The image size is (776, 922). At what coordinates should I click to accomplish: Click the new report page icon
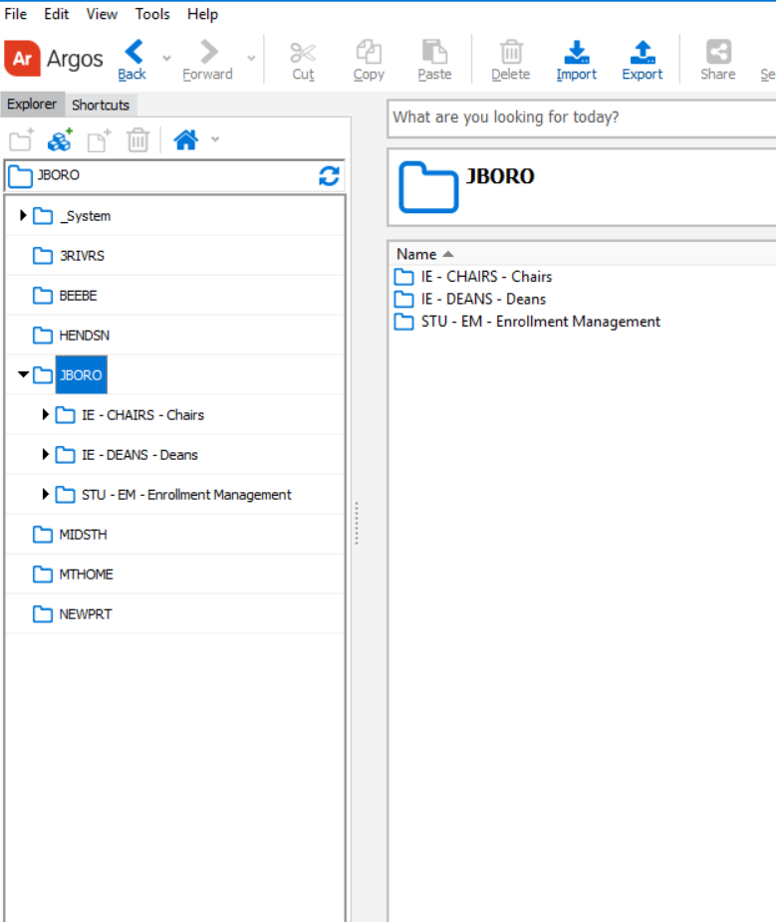point(99,140)
